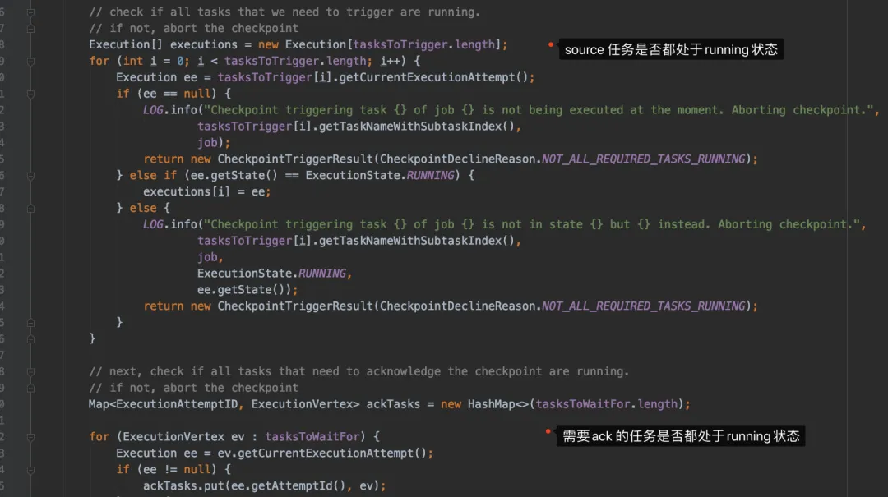Click 'ExecutionState.RUNNING,' argument line
Viewport: 888px width, 497px height.
[x=275, y=274]
